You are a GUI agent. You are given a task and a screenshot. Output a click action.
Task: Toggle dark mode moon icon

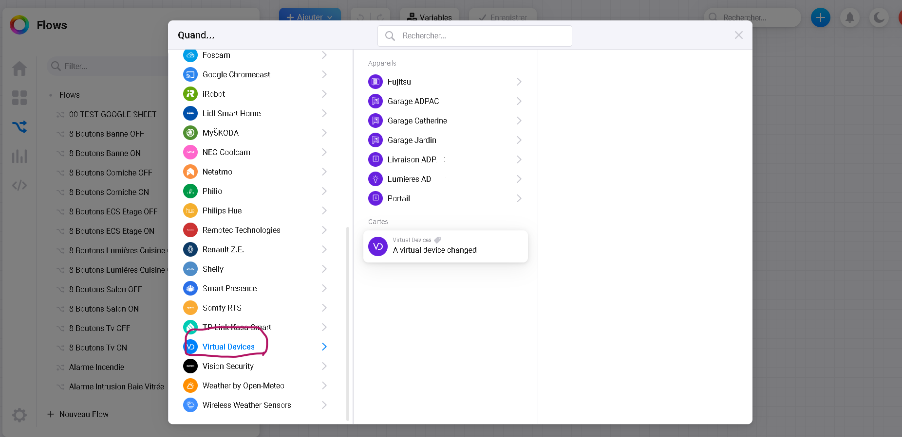(x=879, y=18)
